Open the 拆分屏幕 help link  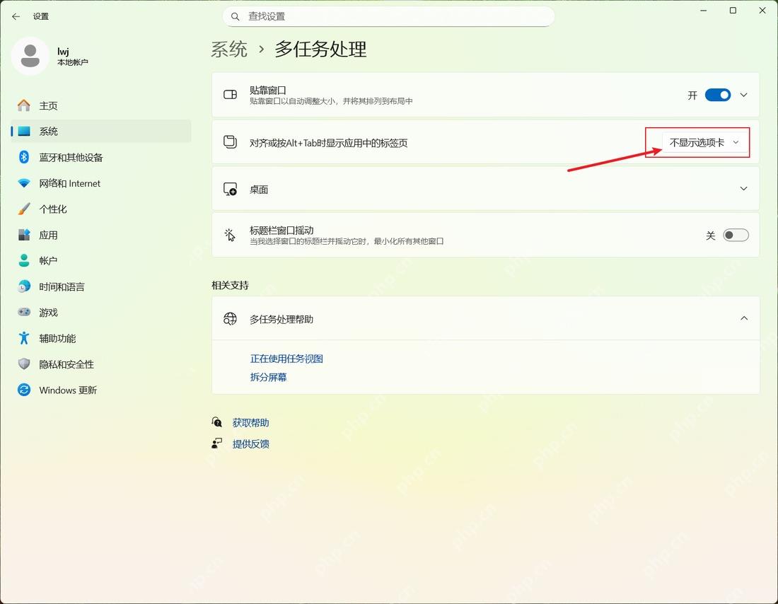[x=268, y=377]
